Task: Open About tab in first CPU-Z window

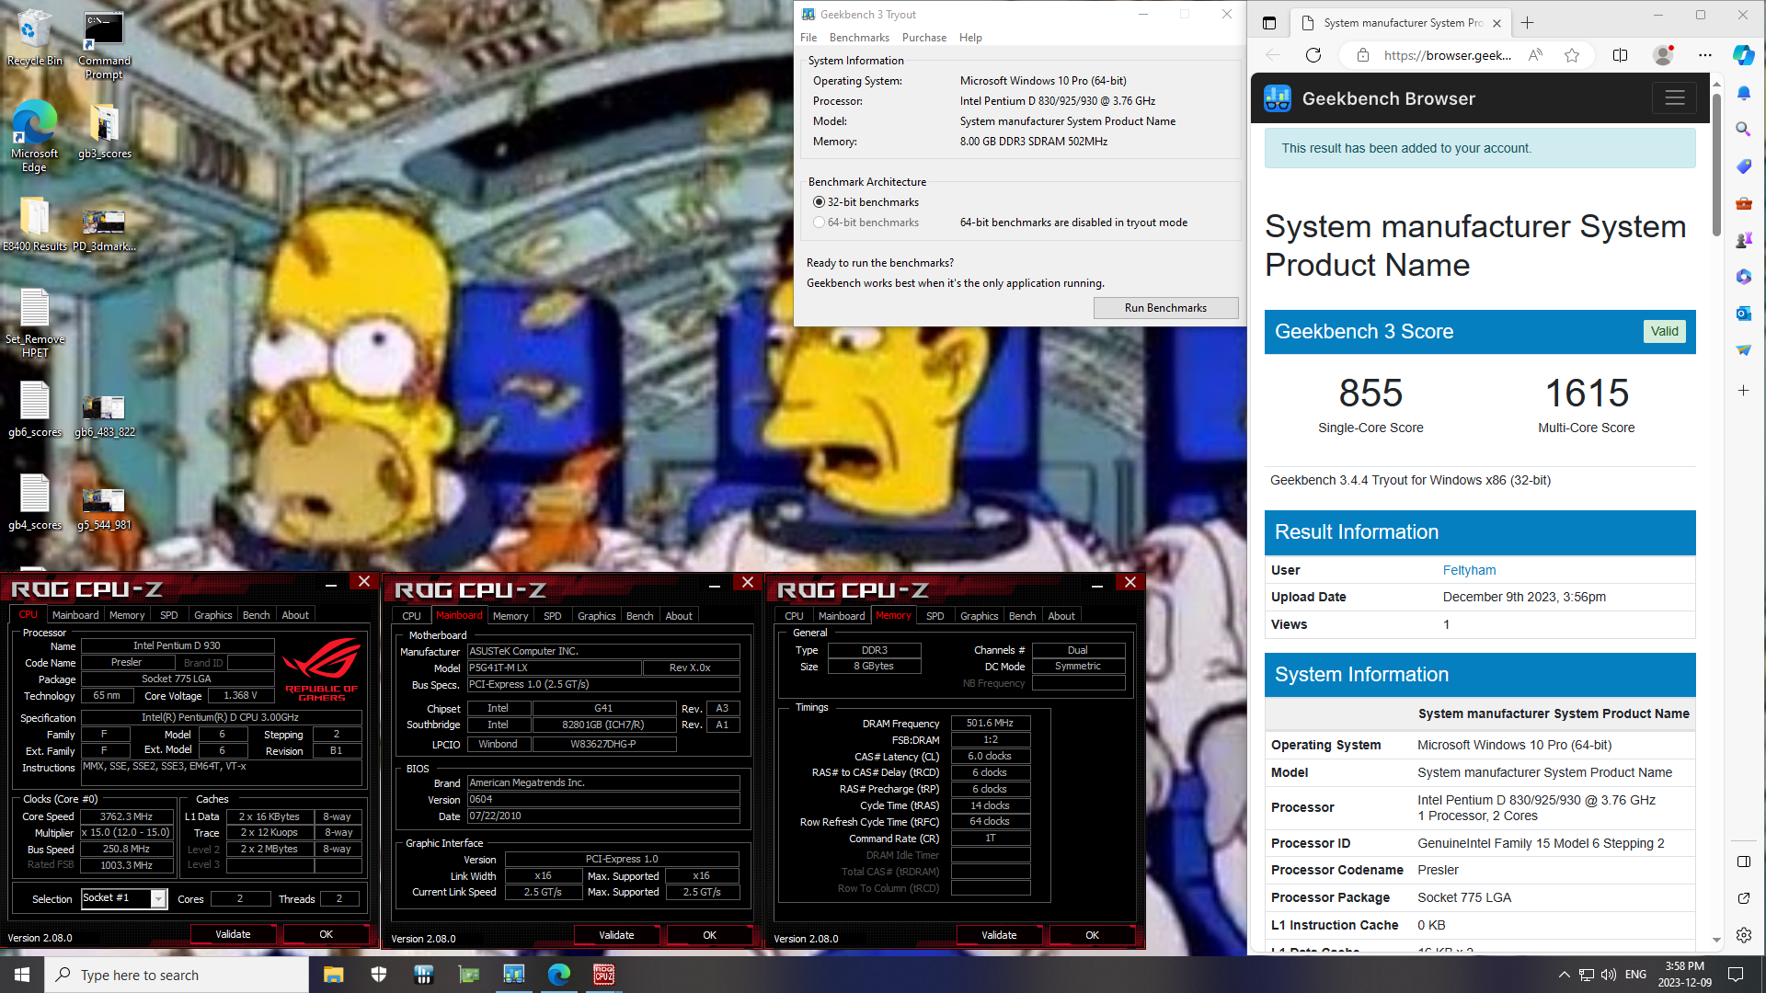Action: point(295,615)
